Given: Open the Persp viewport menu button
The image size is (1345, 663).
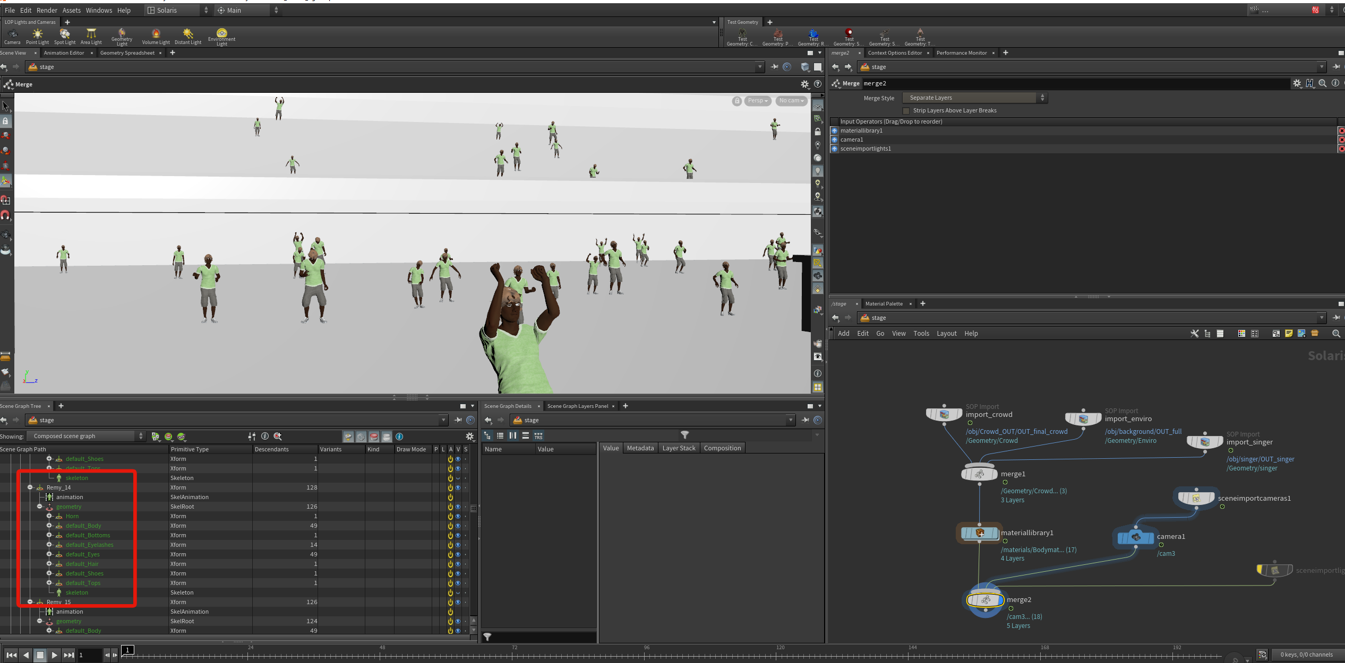Looking at the screenshot, I should tap(757, 101).
